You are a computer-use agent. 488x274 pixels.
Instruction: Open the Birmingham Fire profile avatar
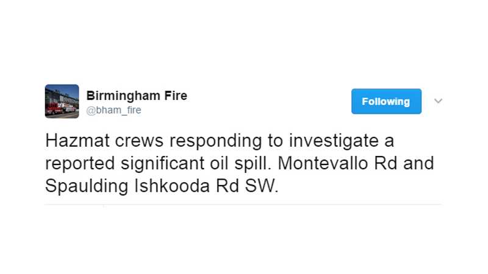pos(62,101)
